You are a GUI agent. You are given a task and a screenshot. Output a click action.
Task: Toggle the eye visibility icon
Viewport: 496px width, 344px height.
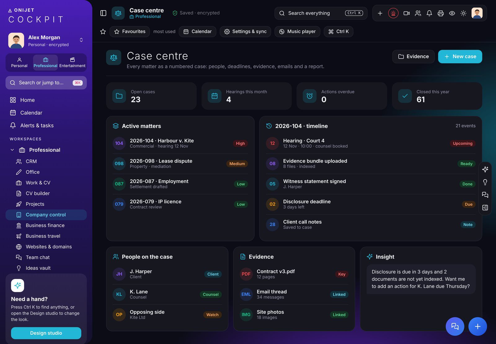tap(452, 13)
